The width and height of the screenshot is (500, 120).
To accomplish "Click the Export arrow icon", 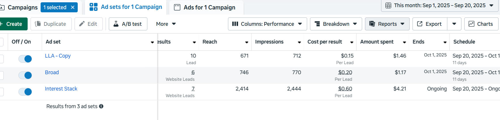I will (x=420, y=24).
